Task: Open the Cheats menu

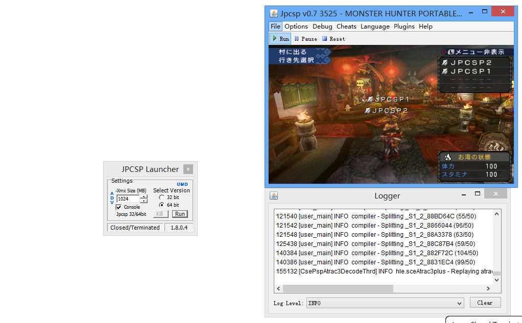Action: click(346, 27)
